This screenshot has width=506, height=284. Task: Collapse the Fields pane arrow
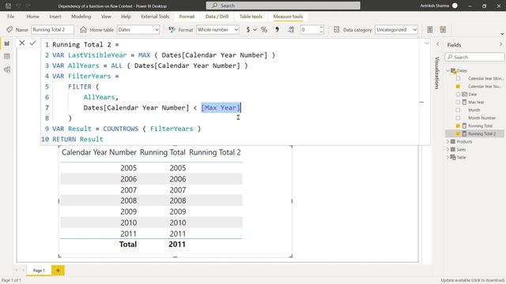500,44
